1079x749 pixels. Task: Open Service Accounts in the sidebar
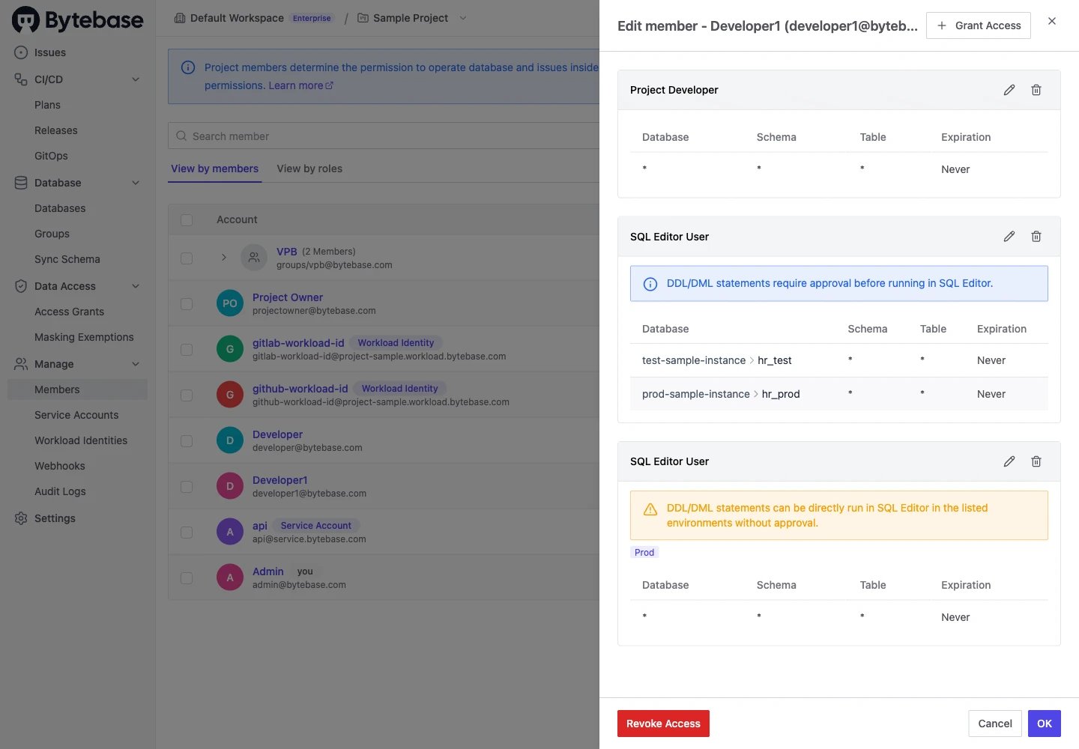point(76,415)
